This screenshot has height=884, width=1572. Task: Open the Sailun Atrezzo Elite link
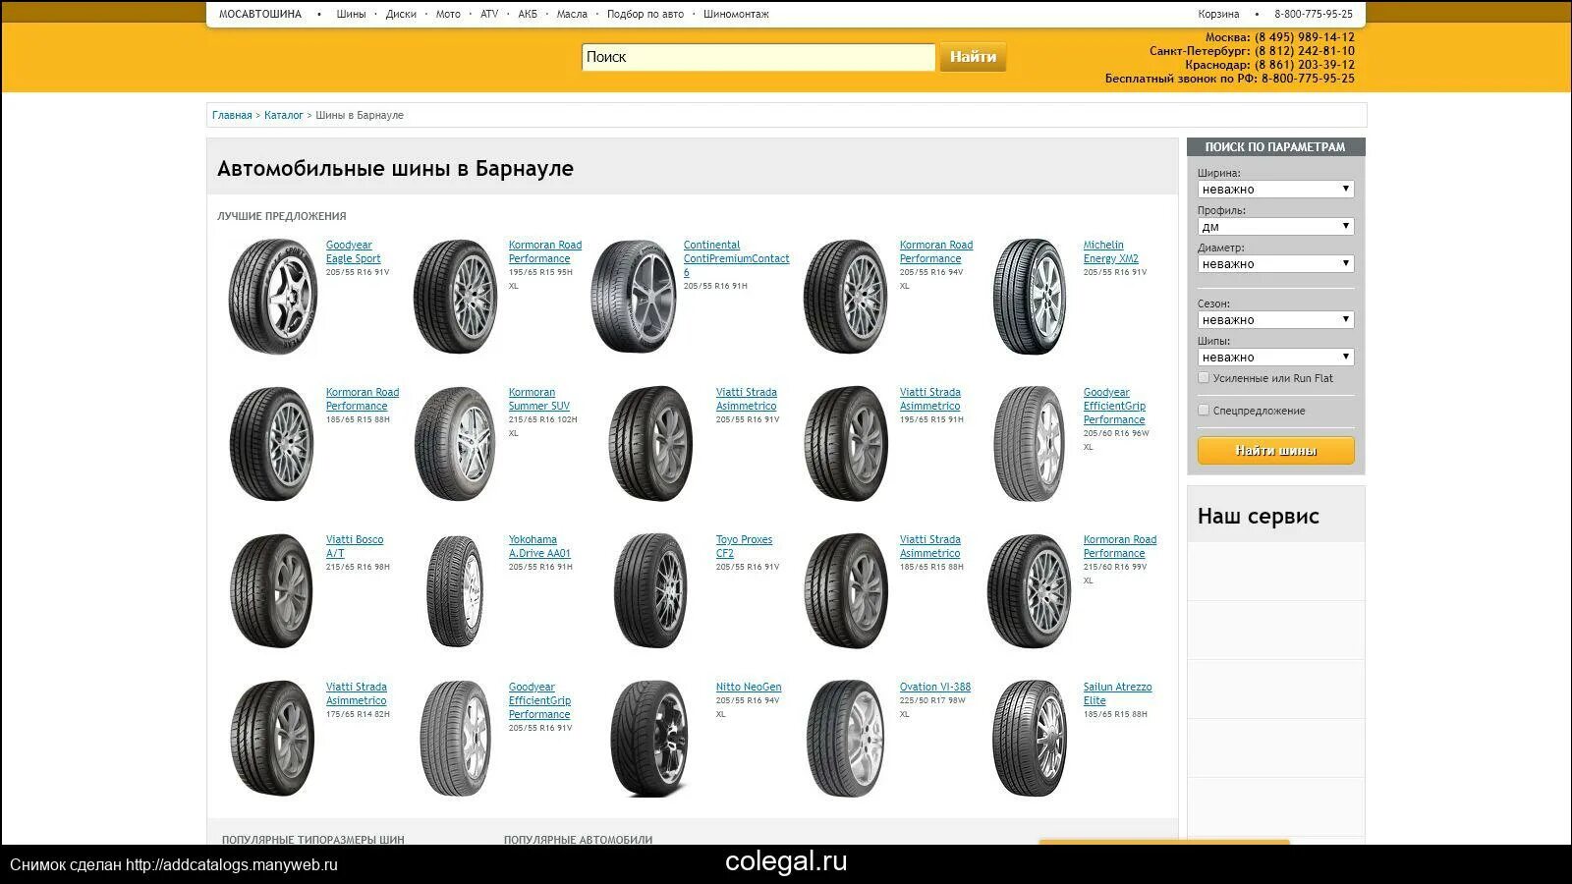pyautogui.click(x=1117, y=693)
